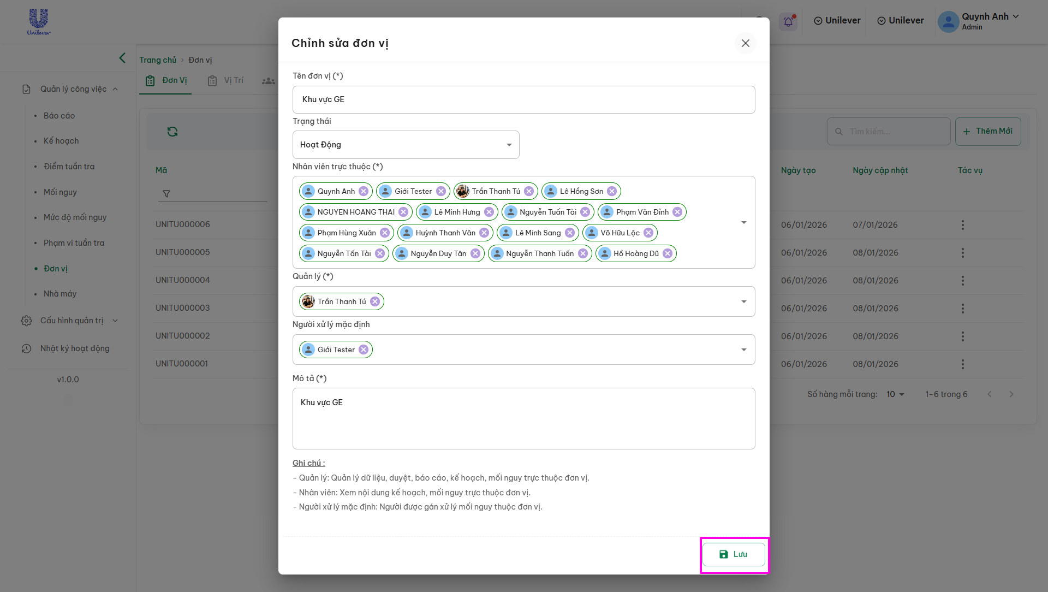Remove Lê Hồng Sơn from staff list
The height and width of the screenshot is (592, 1048).
pos(612,191)
